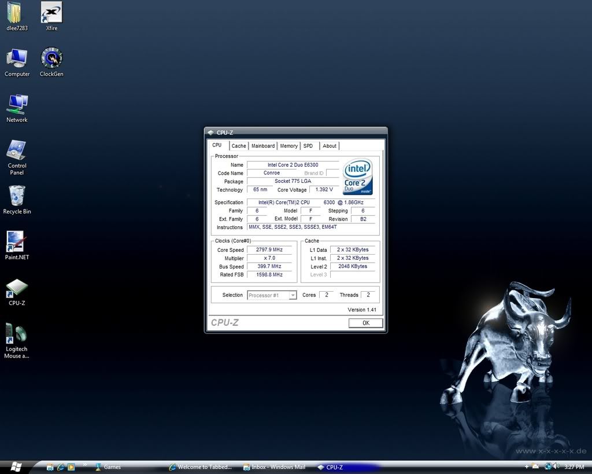Click the Multiplier value x 7.0
Screen dimensions: 592x474
[269, 258]
